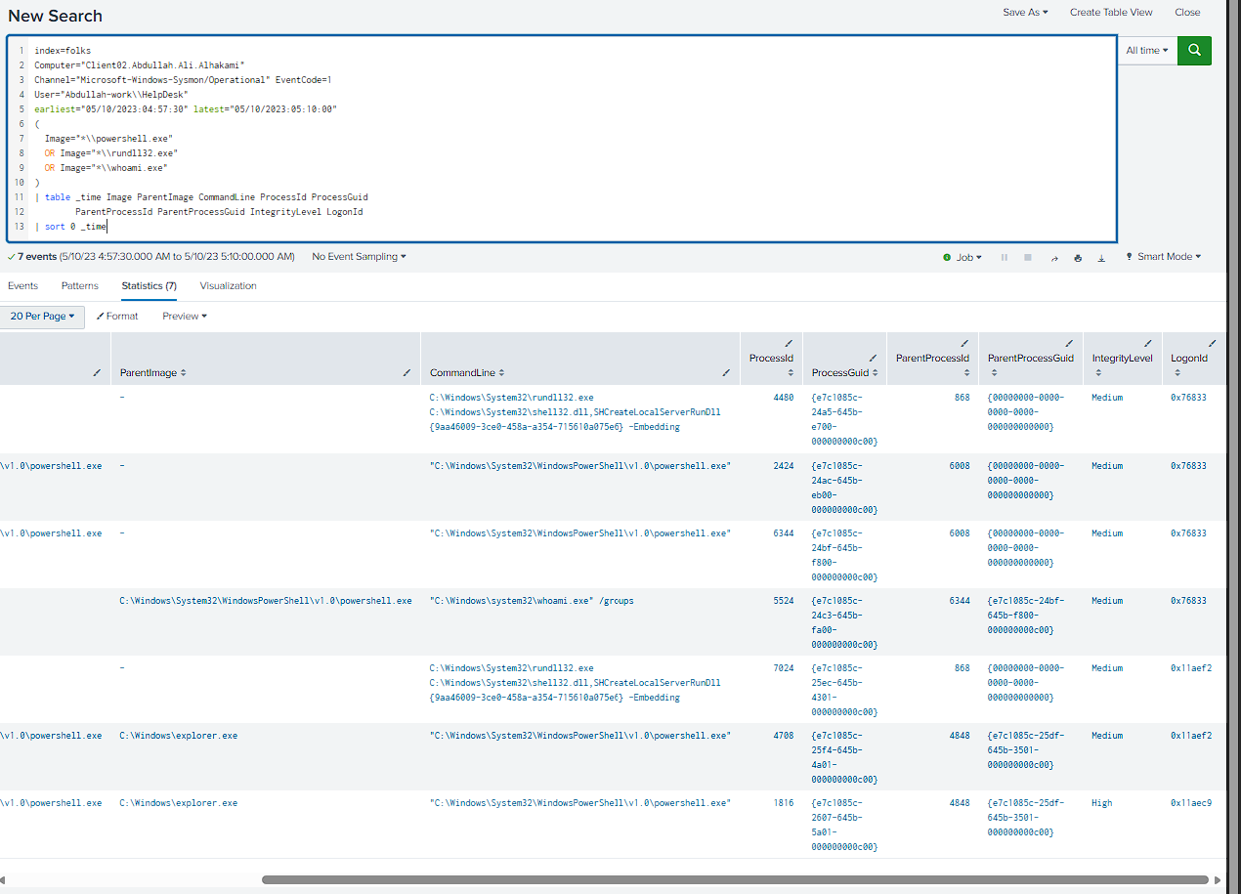This screenshot has height=894, width=1241.
Task: Click whoami.exe /groups command line cell
Action: (x=532, y=601)
